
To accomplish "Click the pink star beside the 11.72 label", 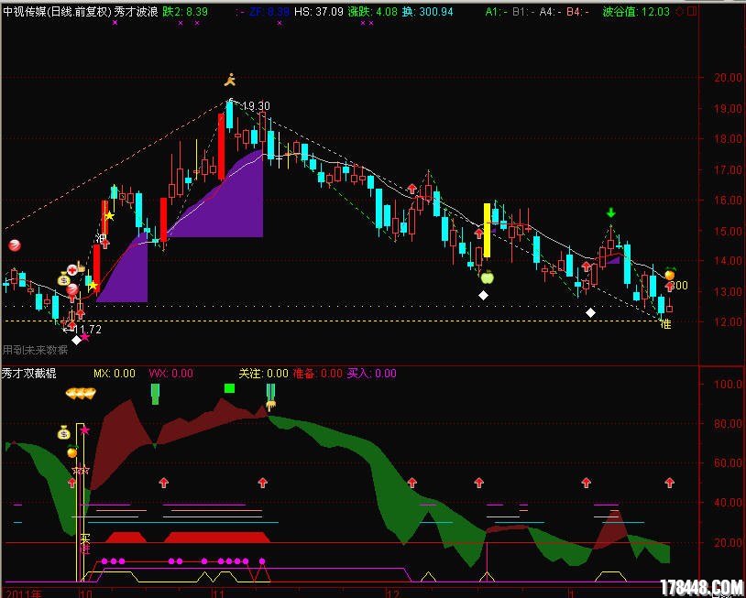I will (x=84, y=337).
